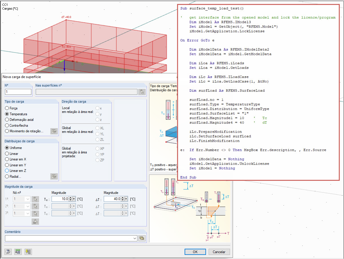Click the Cancelar button
This screenshot has width=344, height=259.
219,252
